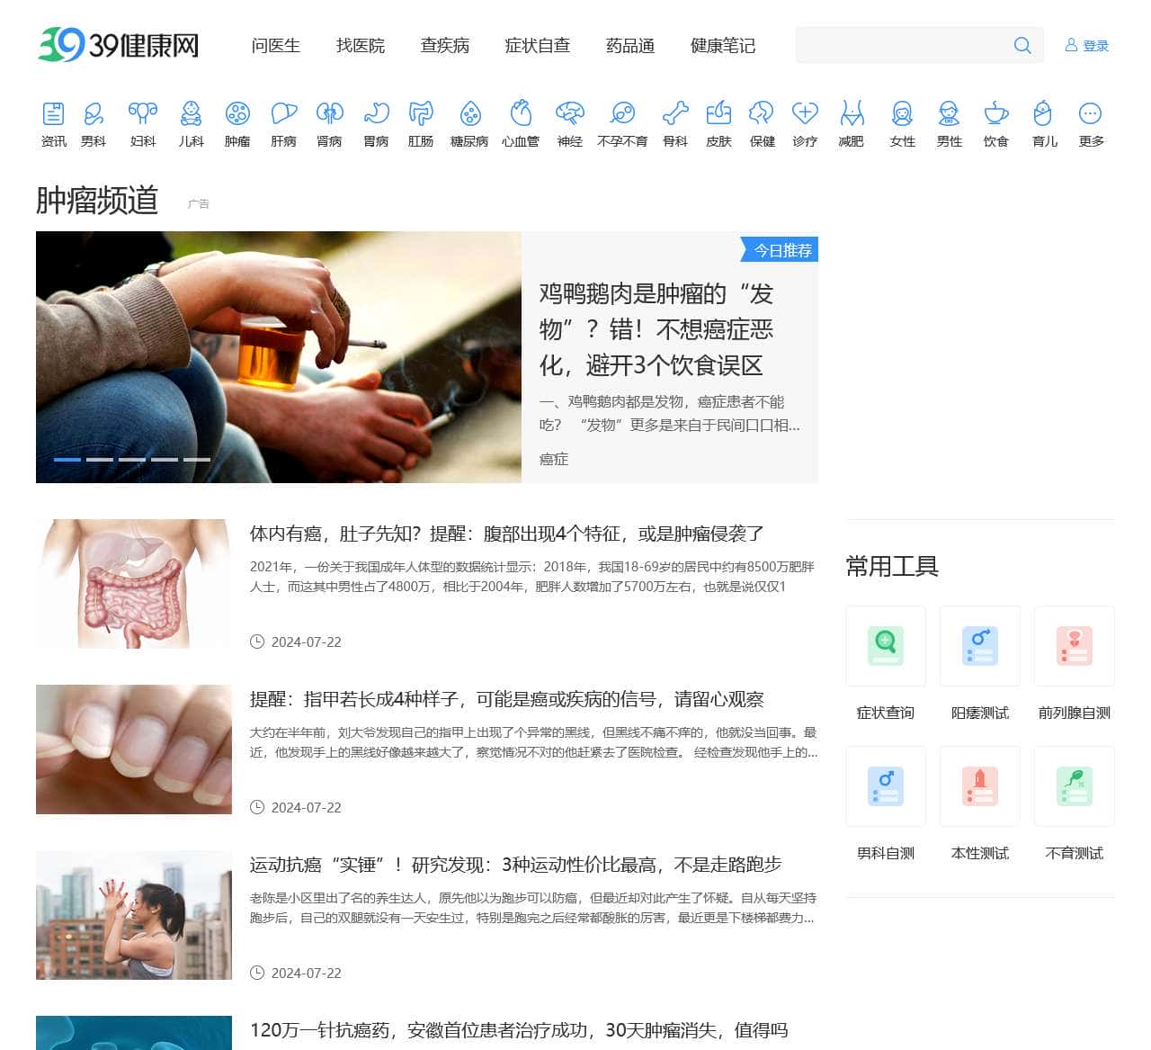Select the 妇科 gynecology icon

point(143,113)
